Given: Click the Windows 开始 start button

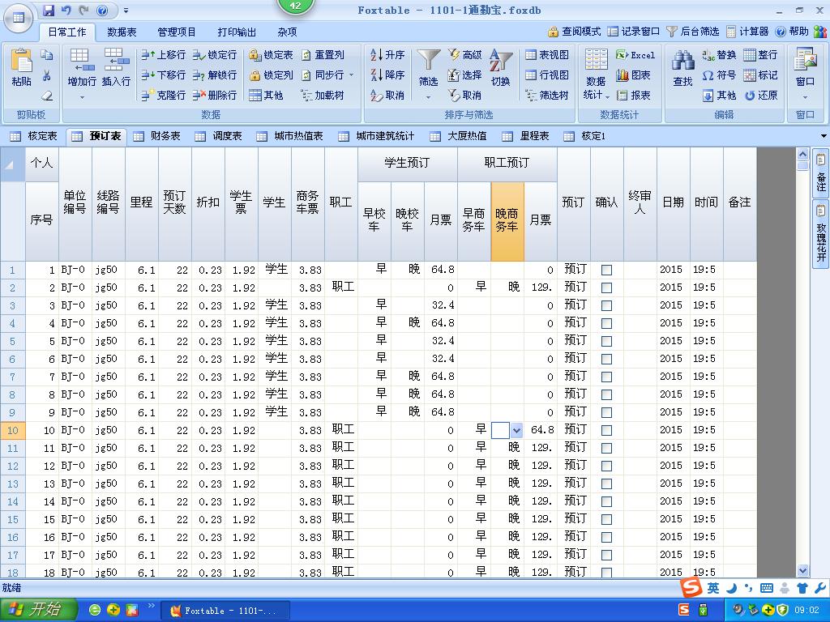Looking at the screenshot, I should (39, 610).
